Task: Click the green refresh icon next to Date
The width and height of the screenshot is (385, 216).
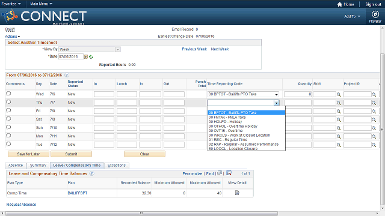Action: [91, 57]
